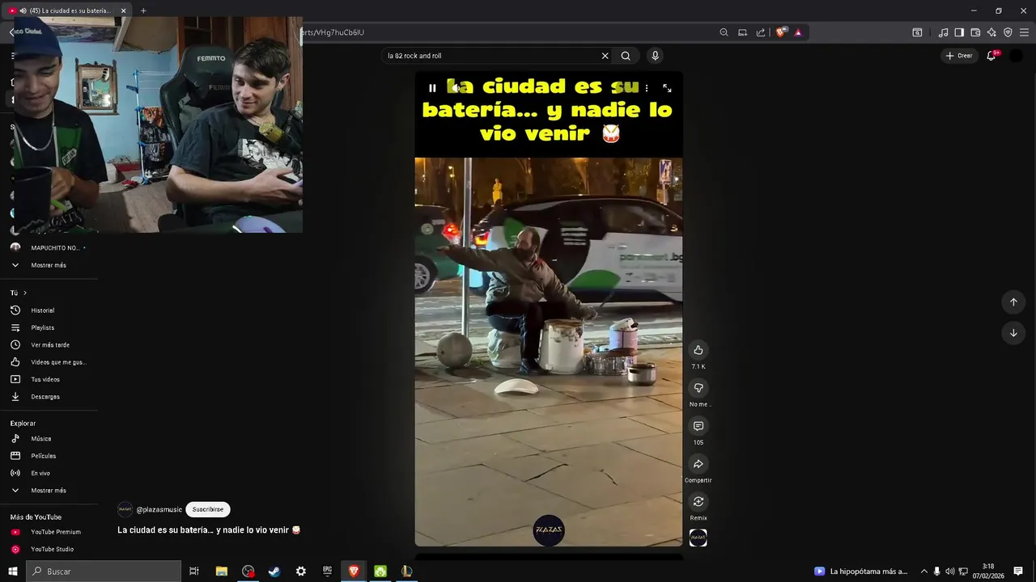Open the volume speaker tray icon
Viewport: 1036px width, 582px height.
pyautogui.click(x=950, y=571)
